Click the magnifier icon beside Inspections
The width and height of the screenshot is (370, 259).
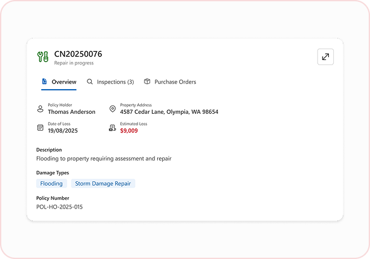click(x=90, y=81)
